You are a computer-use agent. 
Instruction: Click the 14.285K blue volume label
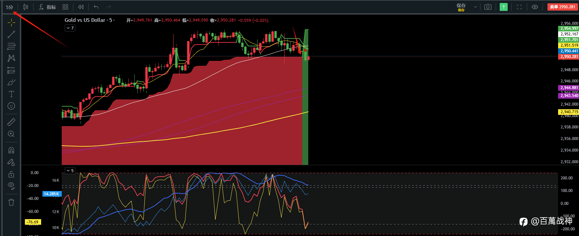click(x=52, y=194)
